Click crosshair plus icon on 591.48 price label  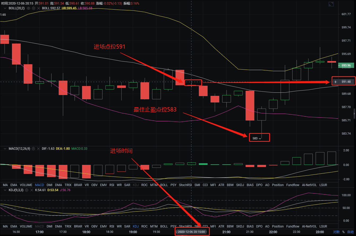point(336,82)
